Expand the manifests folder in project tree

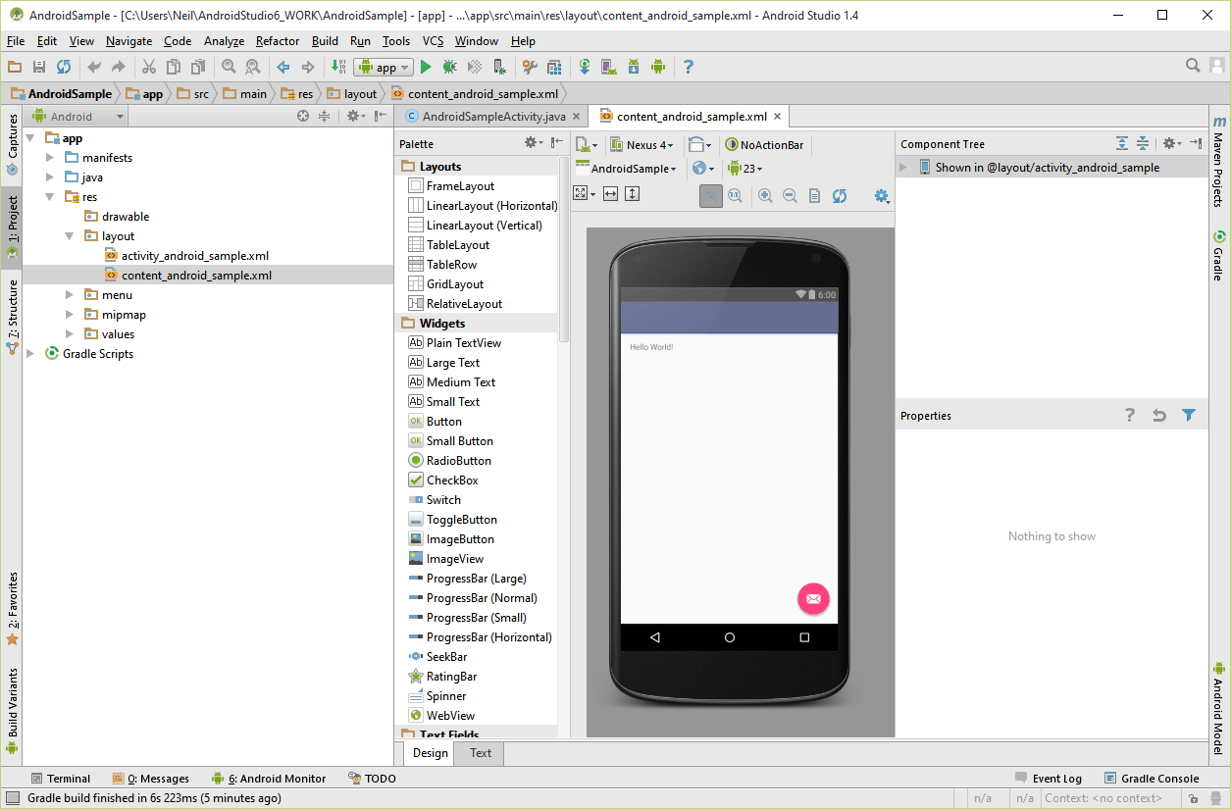[51, 158]
